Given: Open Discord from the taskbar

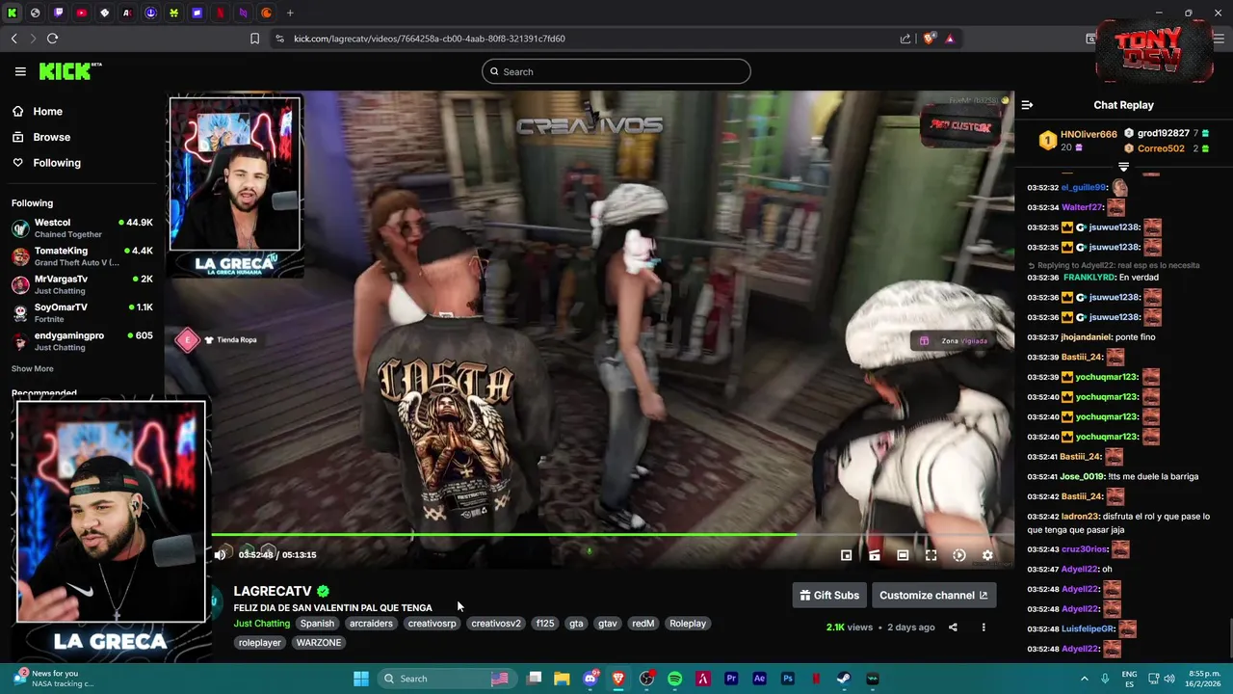Looking at the screenshot, I should coord(590,679).
